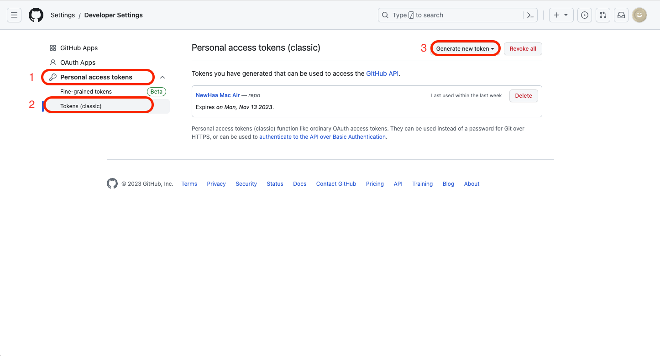The height and width of the screenshot is (356, 660).
Task: Open the user avatar menu
Action: (639, 15)
